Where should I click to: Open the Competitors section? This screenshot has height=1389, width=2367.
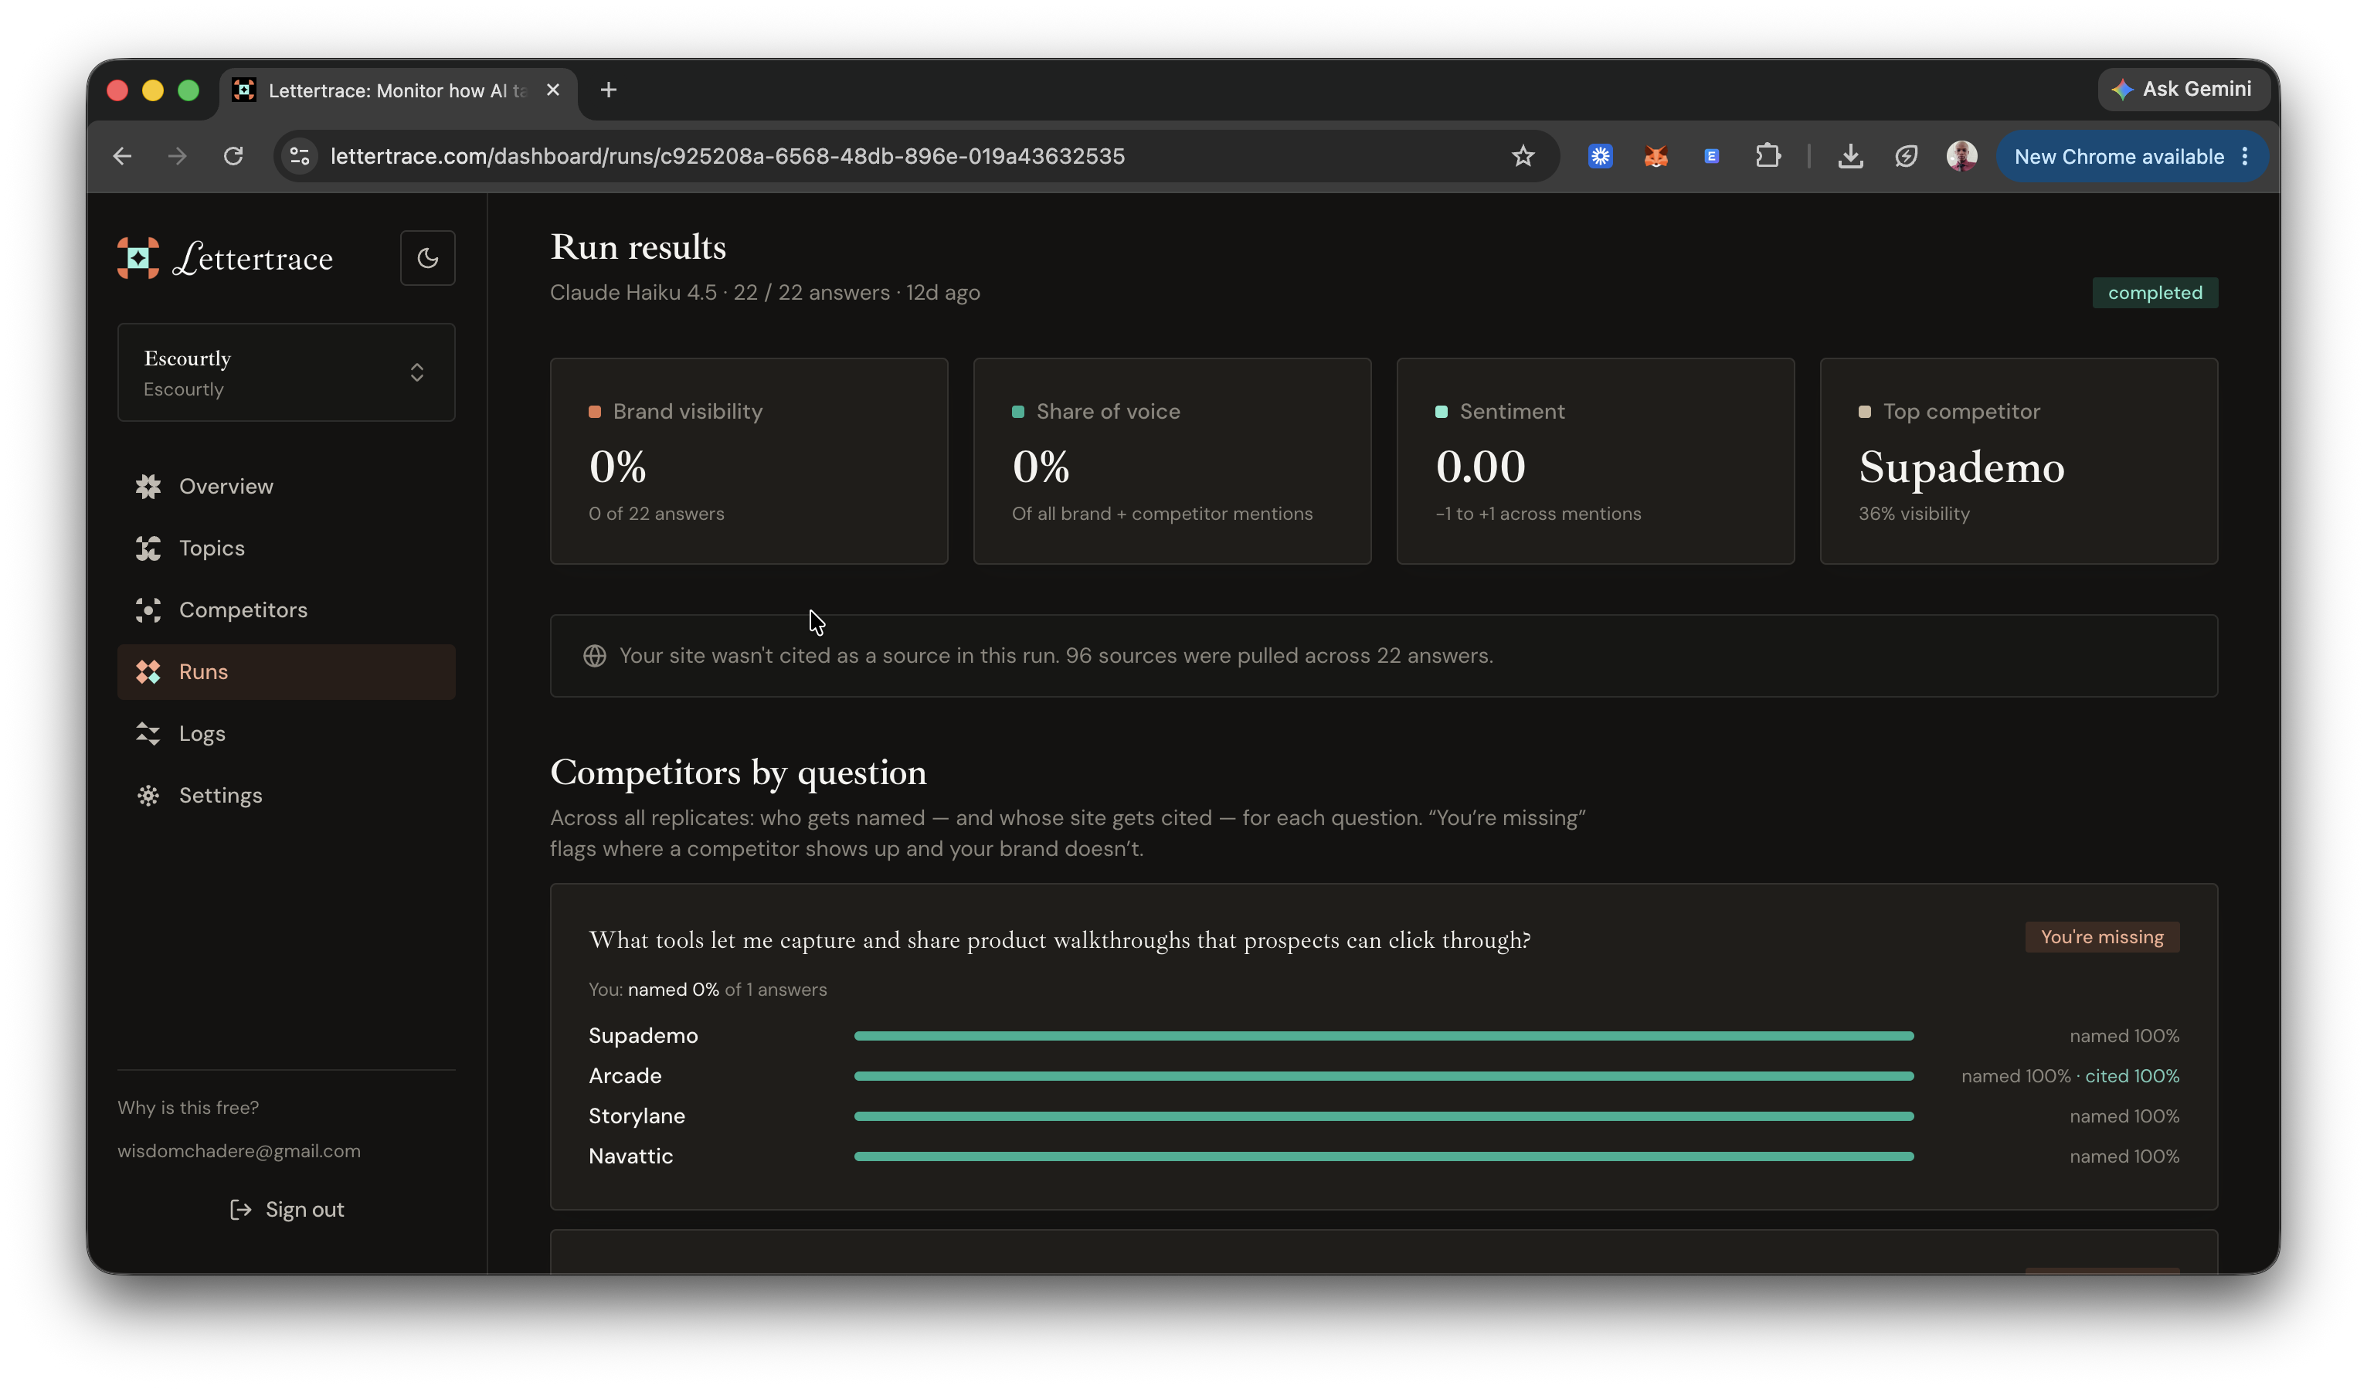pyautogui.click(x=287, y=610)
